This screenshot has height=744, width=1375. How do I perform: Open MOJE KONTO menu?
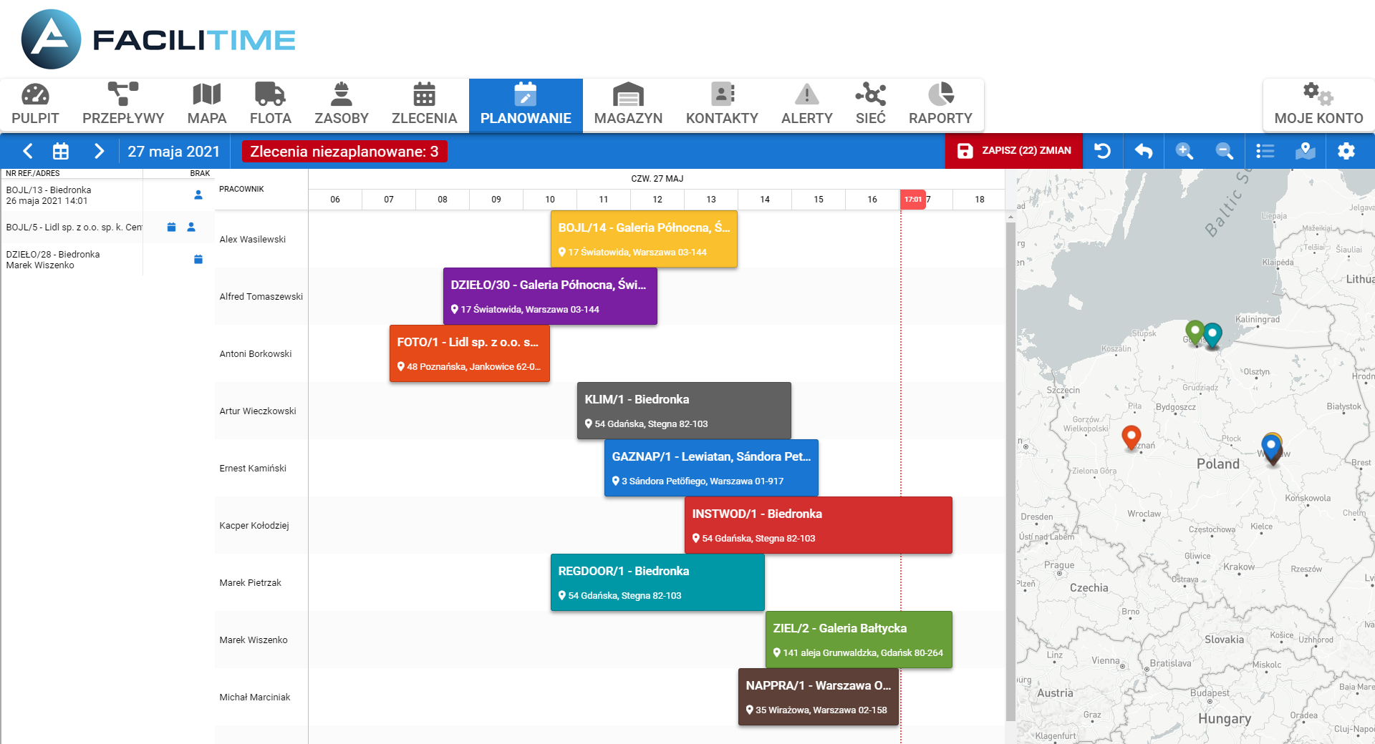click(x=1318, y=105)
